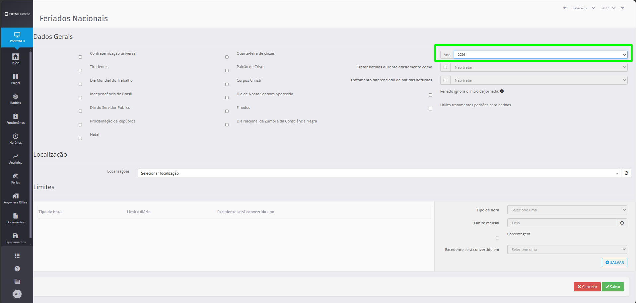Check Finados holiday

pyautogui.click(x=227, y=111)
